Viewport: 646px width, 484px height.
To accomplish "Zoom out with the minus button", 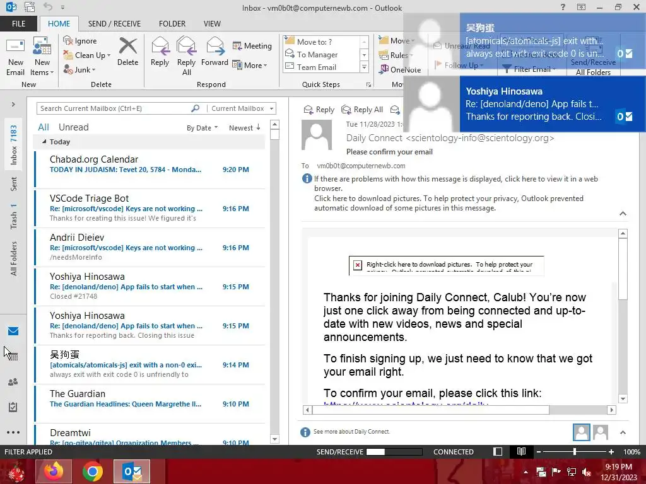I will click(539, 451).
